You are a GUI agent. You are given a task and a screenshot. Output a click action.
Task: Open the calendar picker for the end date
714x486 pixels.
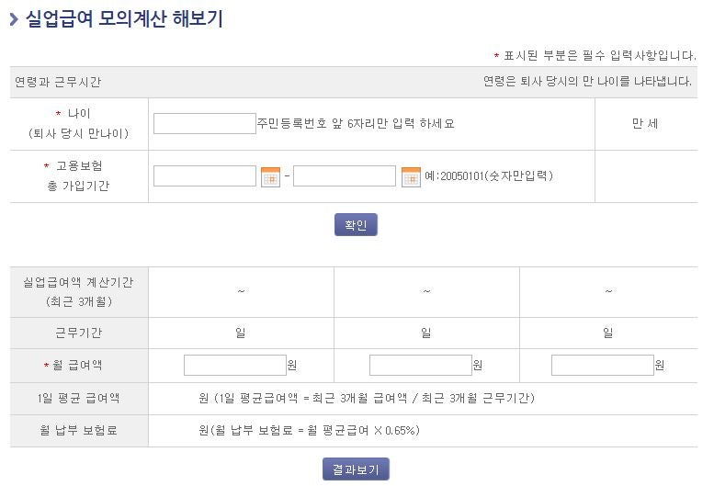pyautogui.click(x=411, y=177)
